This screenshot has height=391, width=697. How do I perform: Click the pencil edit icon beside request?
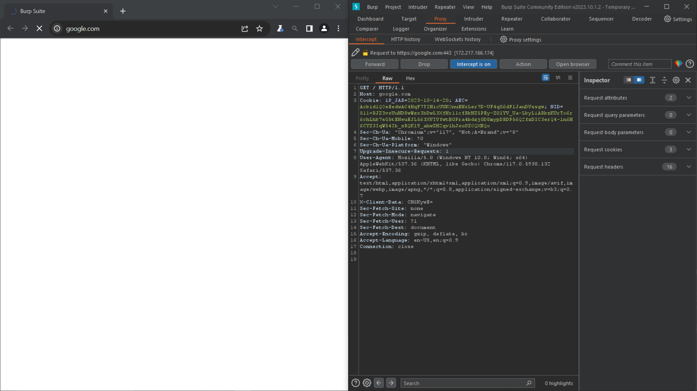tap(355, 53)
